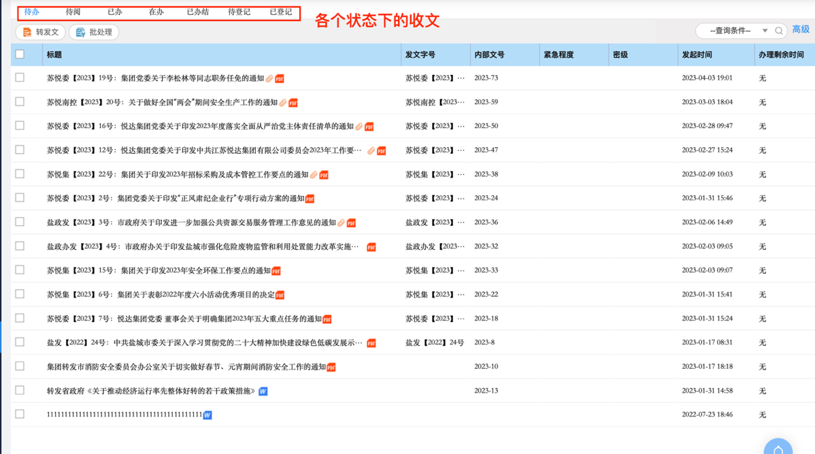Switch to the 已办结 tab
Viewport: 815px width, 454px height.
pyautogui.click(x=198, y=12)
